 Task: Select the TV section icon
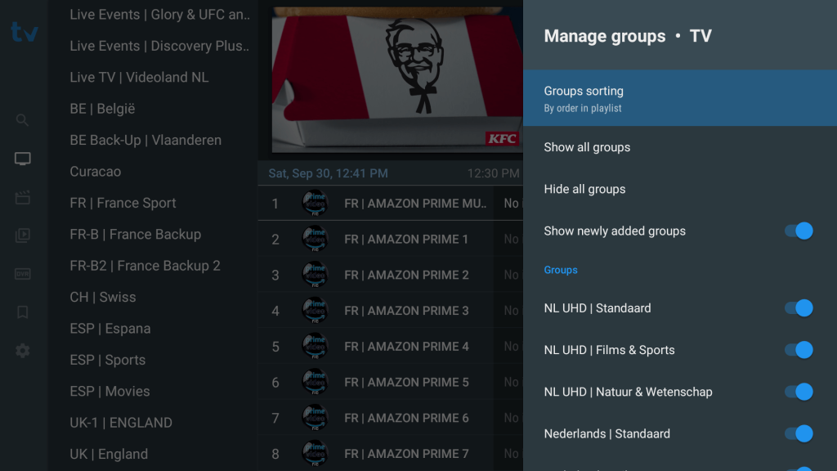point(23,159)
